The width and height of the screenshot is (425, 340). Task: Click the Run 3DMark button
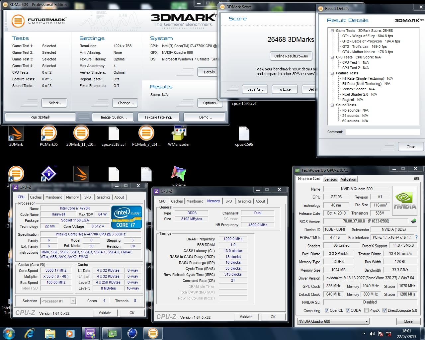40,117
